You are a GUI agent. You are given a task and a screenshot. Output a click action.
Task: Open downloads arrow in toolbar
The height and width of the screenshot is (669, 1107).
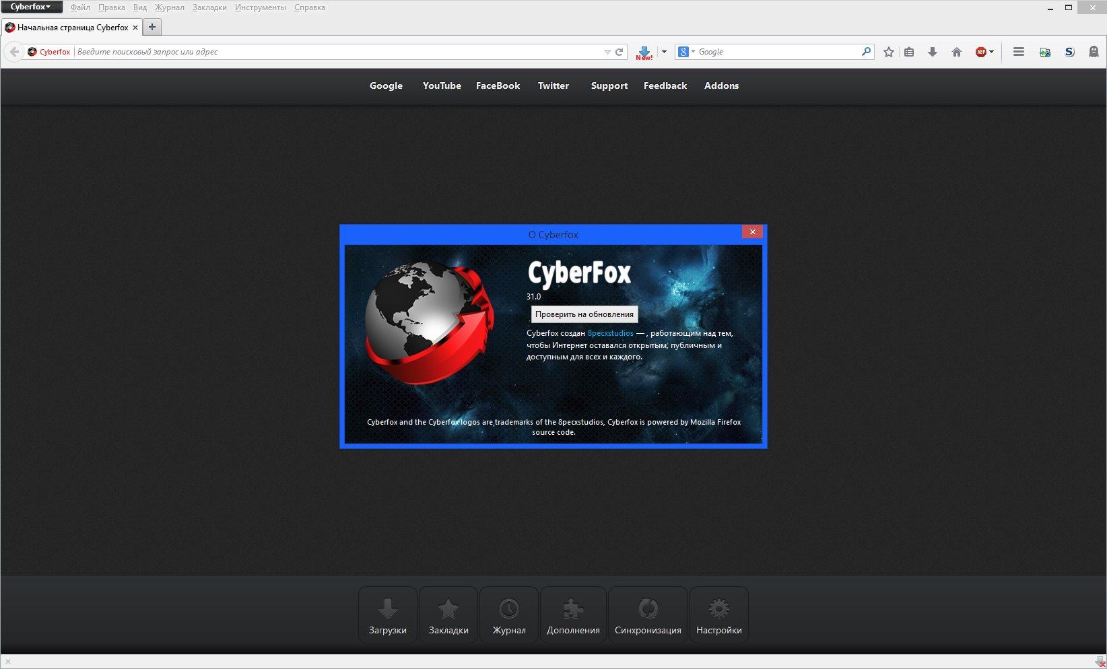tap(933, 52)
